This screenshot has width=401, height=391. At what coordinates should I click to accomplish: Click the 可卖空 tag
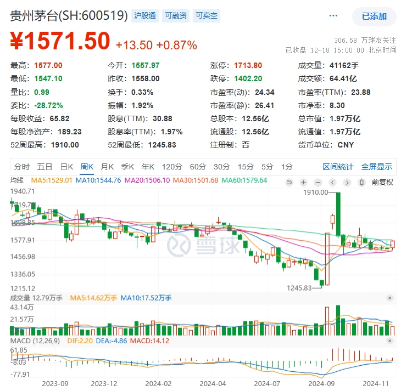(207, 16)
